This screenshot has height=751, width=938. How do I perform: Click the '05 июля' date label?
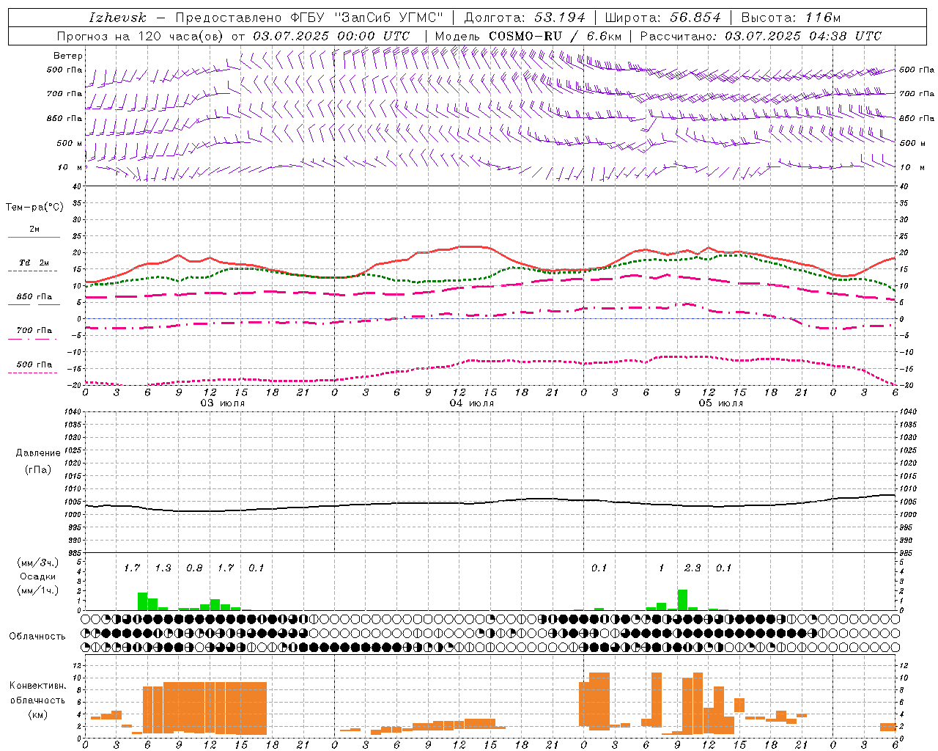click(x=720, y=403)
